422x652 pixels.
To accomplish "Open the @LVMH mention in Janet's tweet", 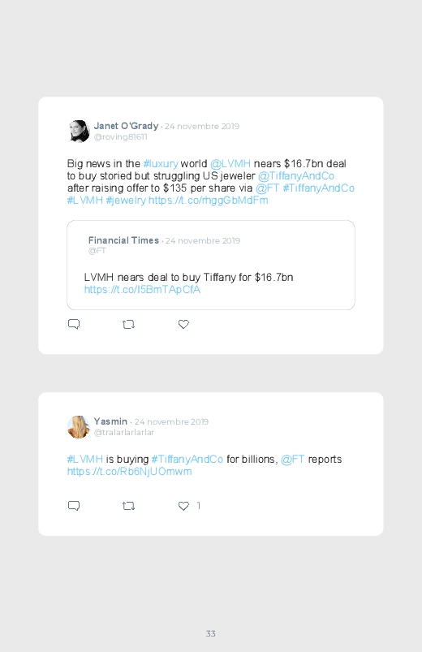I will pos(230,163).
